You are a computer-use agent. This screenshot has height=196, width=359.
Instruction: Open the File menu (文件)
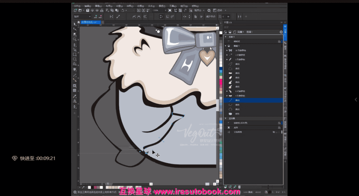[77, 6]
